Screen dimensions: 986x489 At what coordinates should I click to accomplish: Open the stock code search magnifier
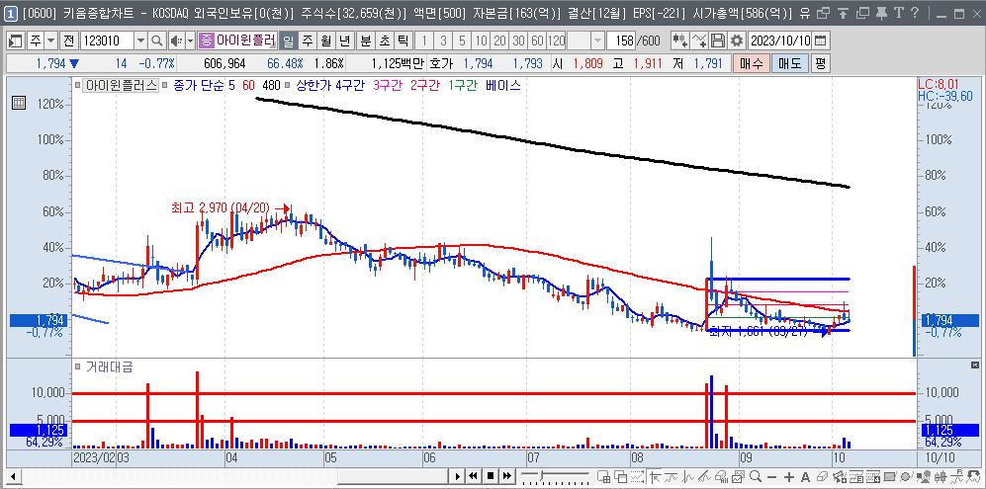click(x=156, y=41)
